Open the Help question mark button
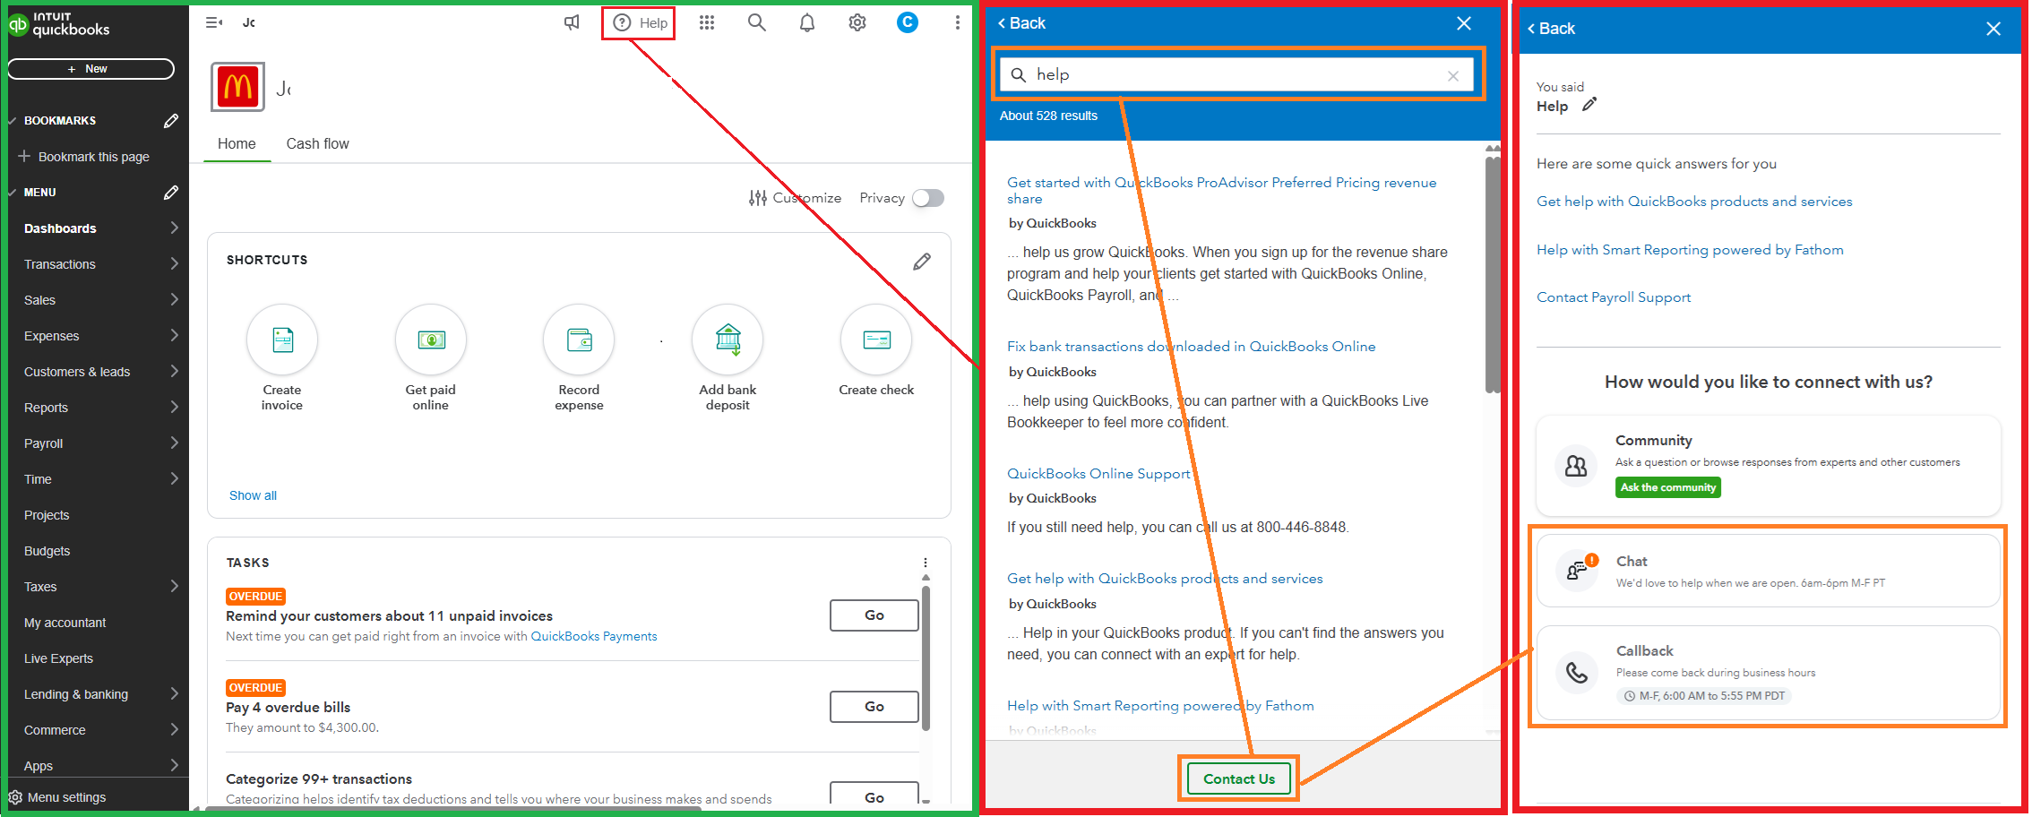Viewport: 2032px width, 817px height. coord(639,23)
